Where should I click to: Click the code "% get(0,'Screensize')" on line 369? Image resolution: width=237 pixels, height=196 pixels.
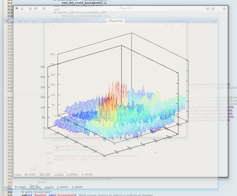point(36,192)
